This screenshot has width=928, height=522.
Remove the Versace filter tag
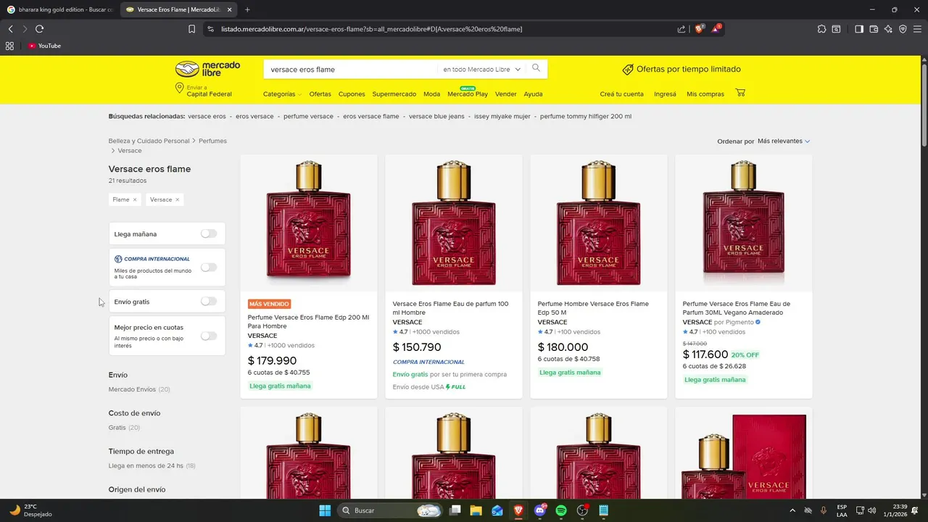pyautogui.click(x=177, y=199)
